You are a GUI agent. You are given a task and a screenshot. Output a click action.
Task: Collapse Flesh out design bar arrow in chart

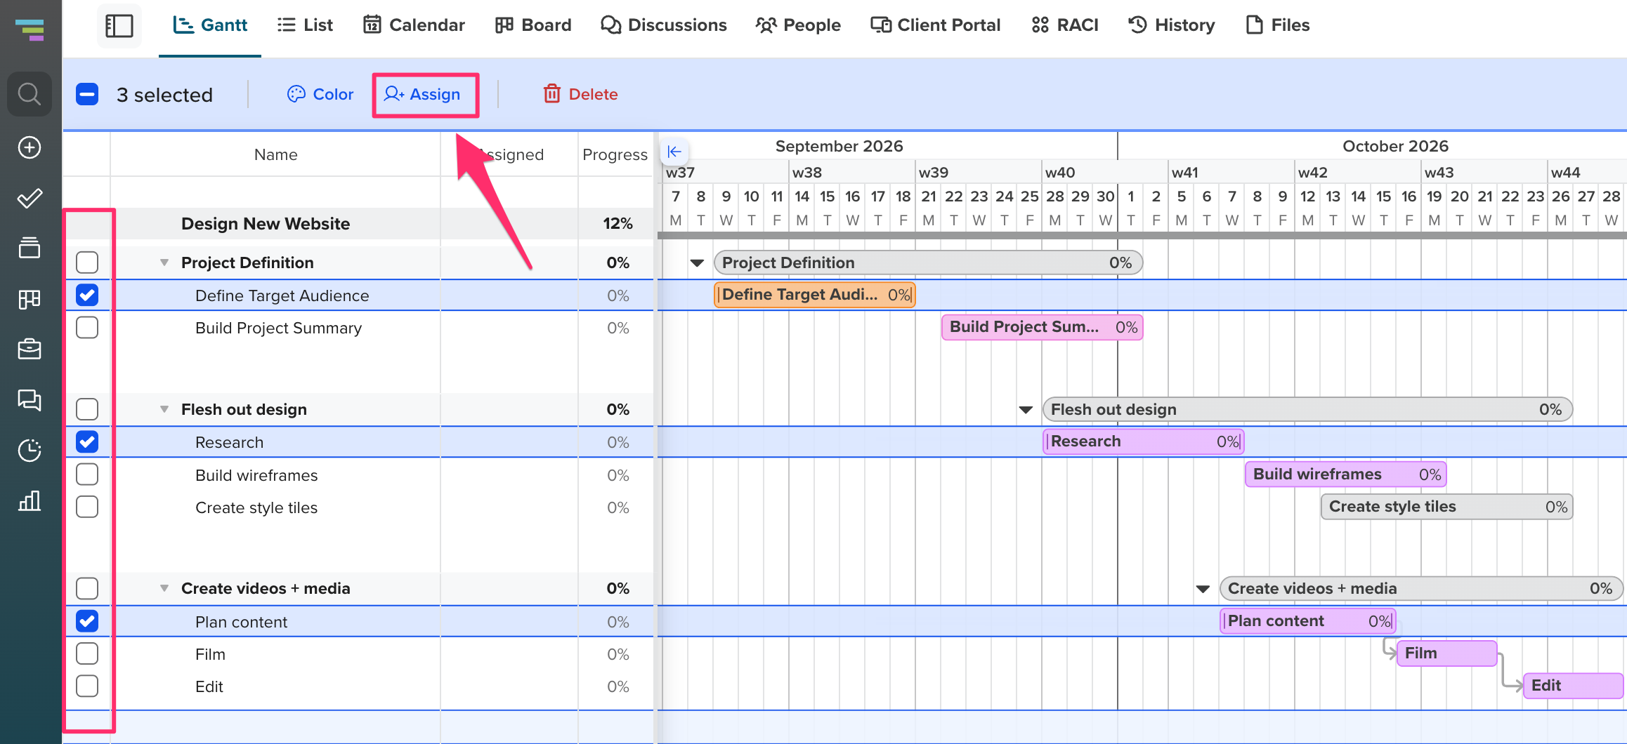point(1026,410)
